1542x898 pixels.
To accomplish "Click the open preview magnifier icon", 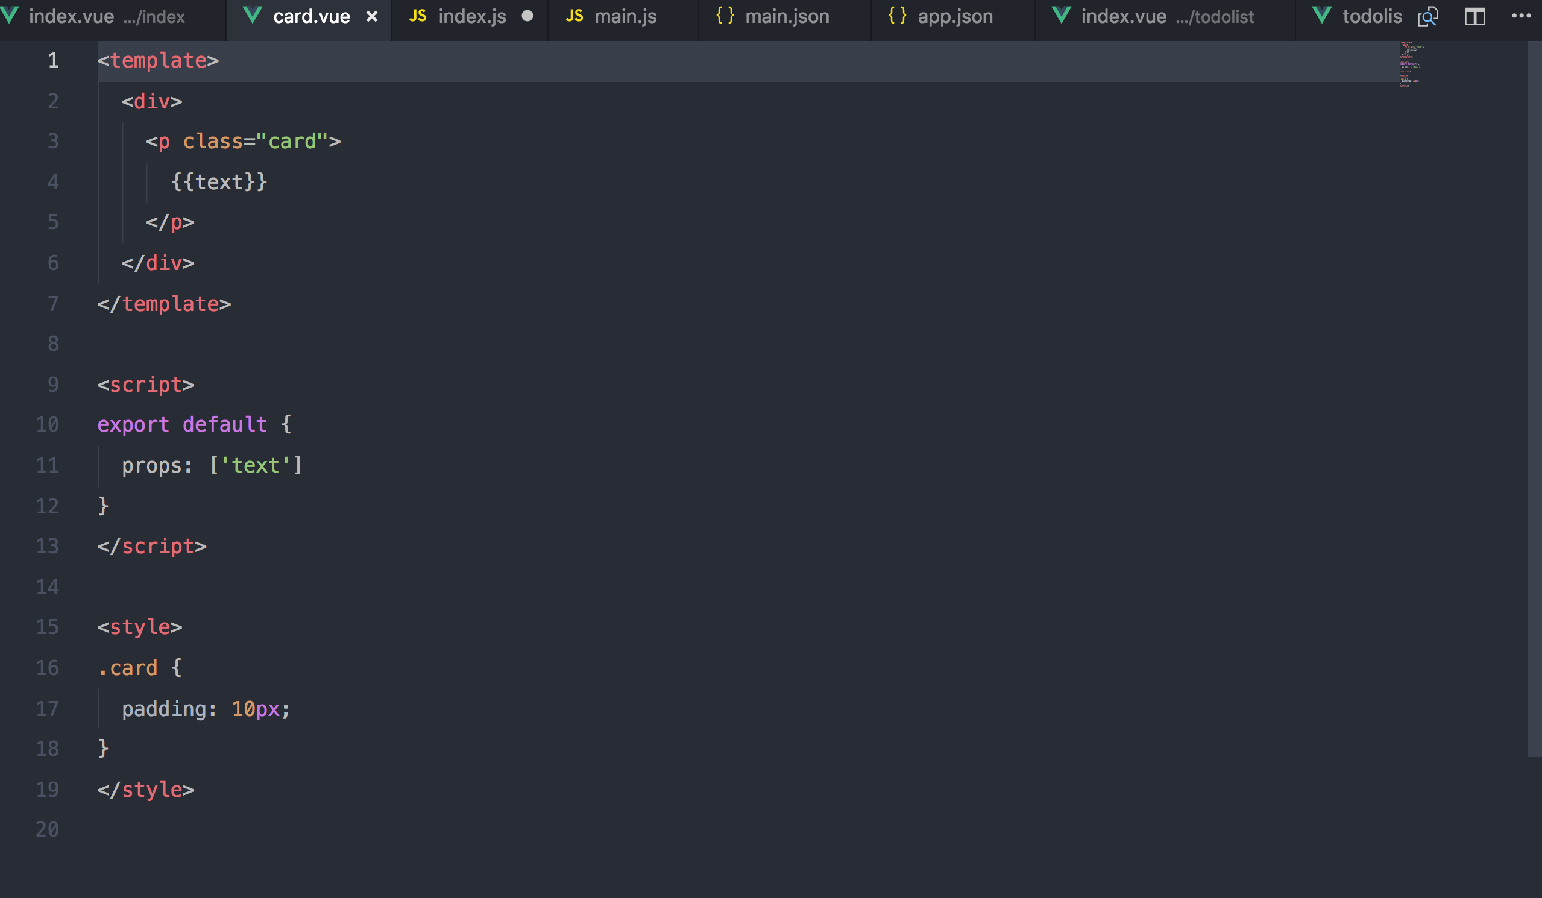I will 1427,16.
